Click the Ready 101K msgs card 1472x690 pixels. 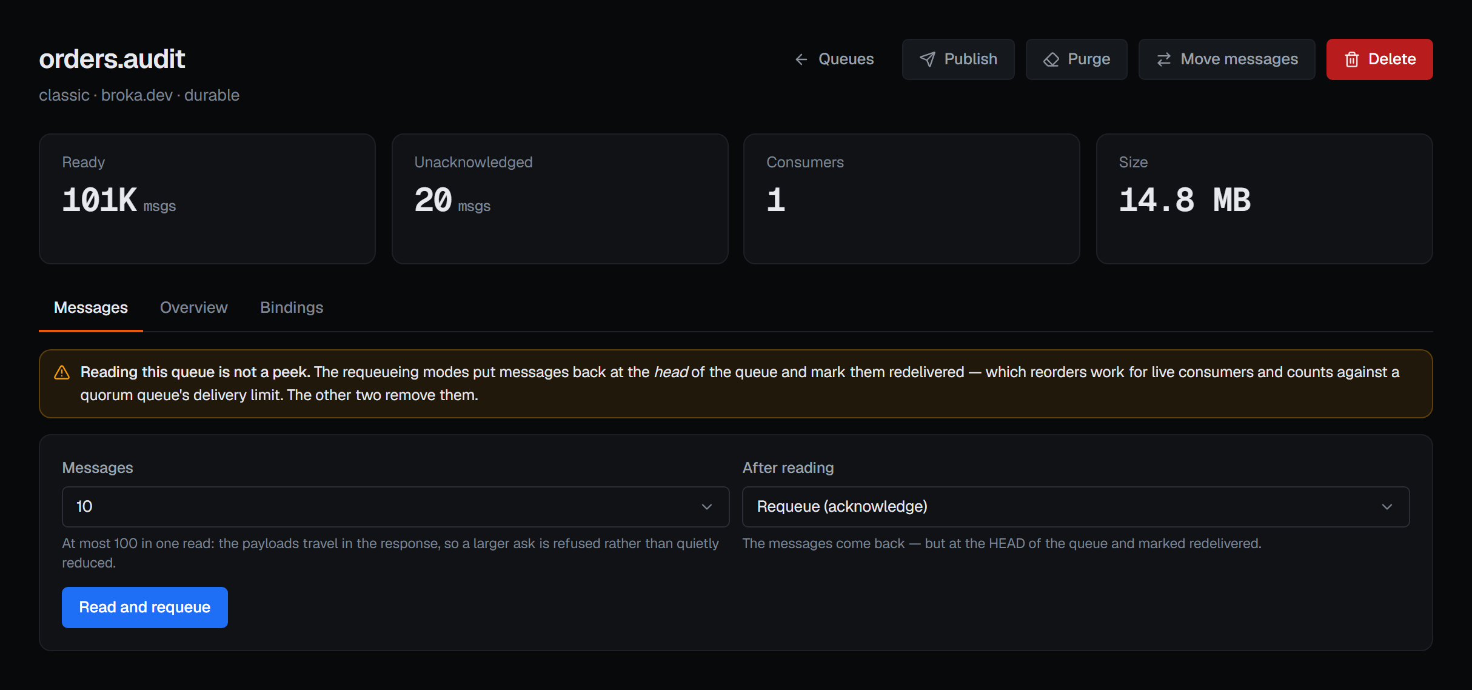(x=207, y=199)
